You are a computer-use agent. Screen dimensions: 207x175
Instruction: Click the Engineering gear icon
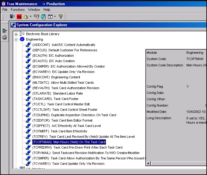22,39
